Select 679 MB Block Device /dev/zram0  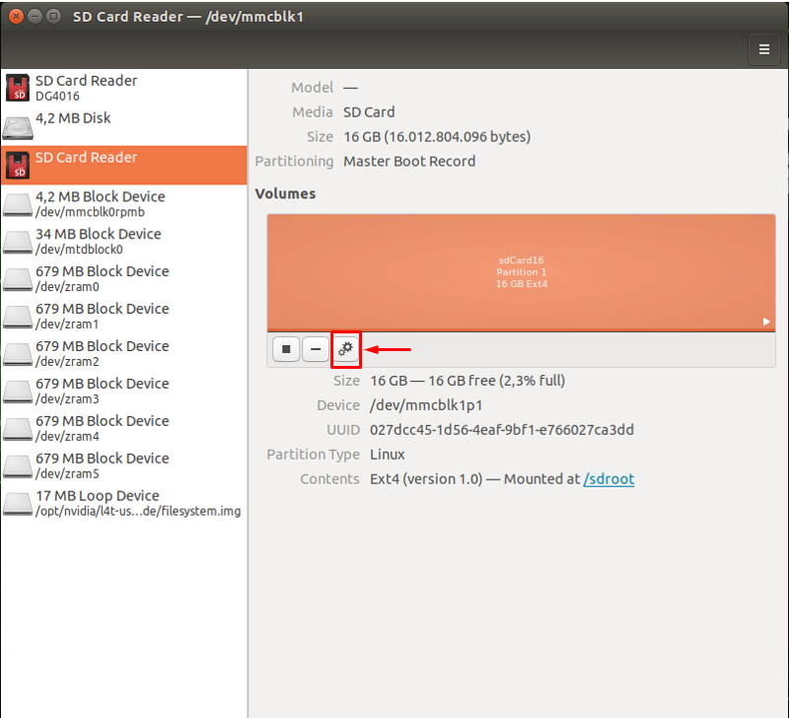click(124, 278)
